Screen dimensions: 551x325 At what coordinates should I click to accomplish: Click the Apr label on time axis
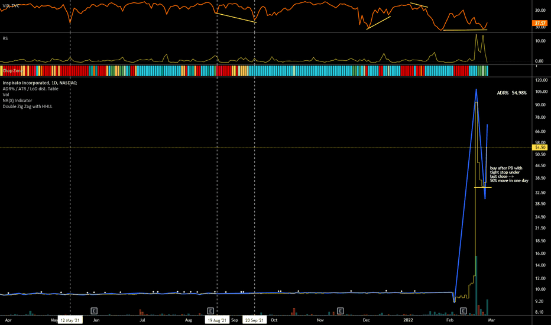pos(8,320)
